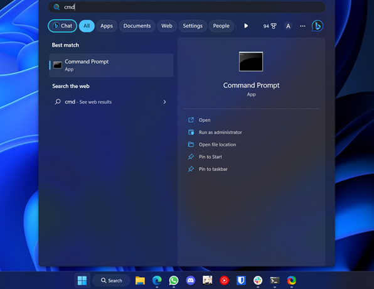Viewport: 374px width, 289px height.
Task: Switch to the Web filter tab
Action: pos(167,26)
